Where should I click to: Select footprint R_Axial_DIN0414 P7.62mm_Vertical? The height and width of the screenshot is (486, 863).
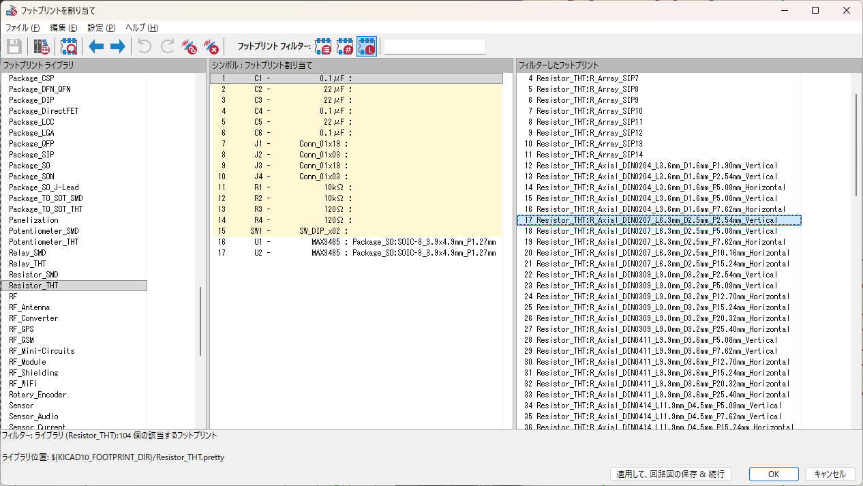click(x=658, y=416)
